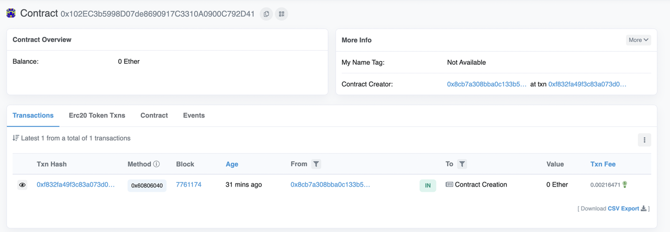Click the 0x60806040 method badge
The height and width of the screenshot is (232, 670).
(147, 185)
